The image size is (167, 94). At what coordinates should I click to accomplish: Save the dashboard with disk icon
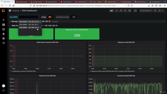[125, 10]
